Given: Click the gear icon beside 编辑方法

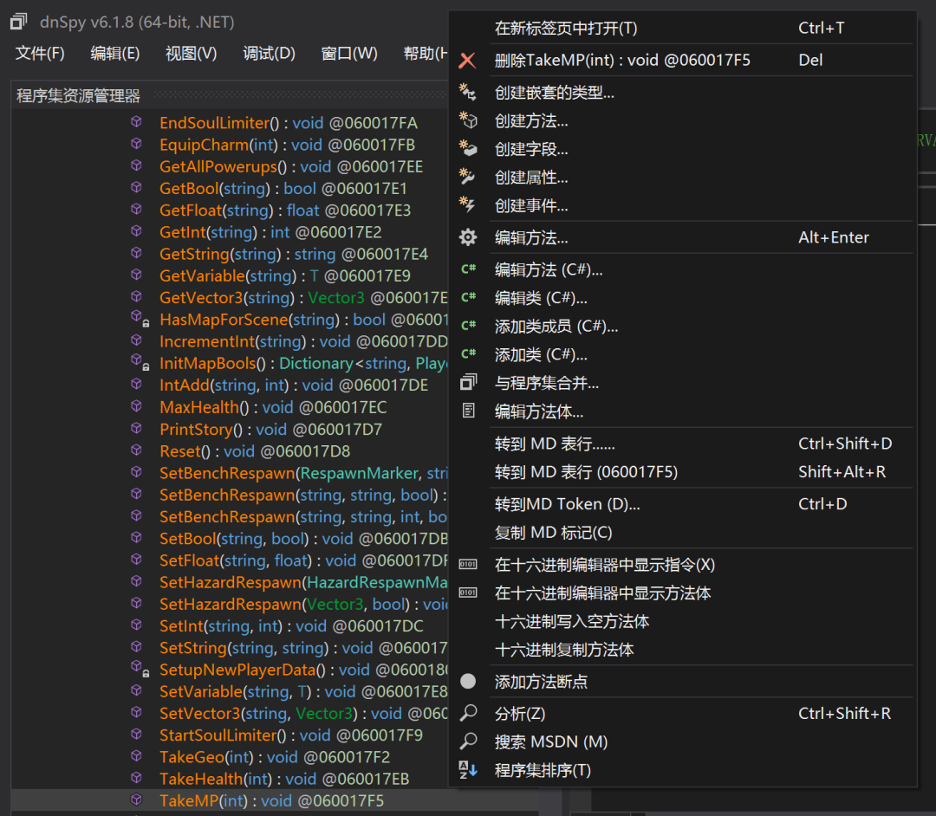Looking at the screenshot, I should coord(467,237).
